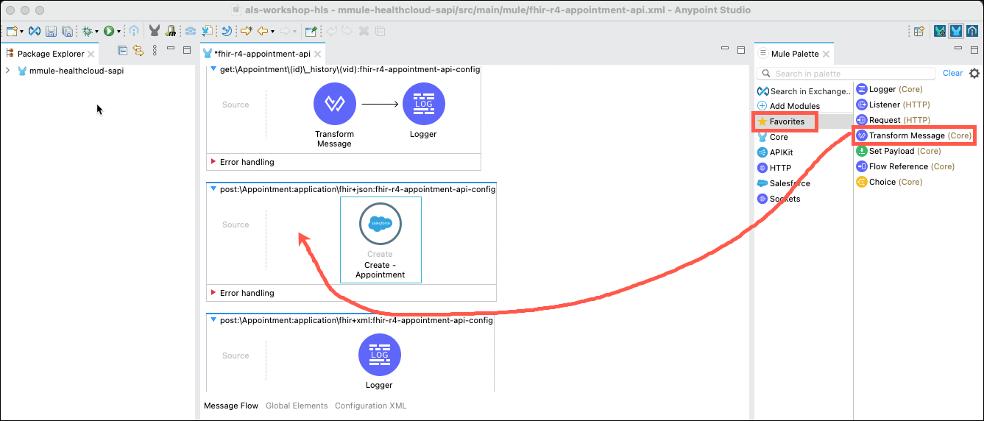Close the Package Explorer tab
This screenshot has width=984, height=421.
91,54
